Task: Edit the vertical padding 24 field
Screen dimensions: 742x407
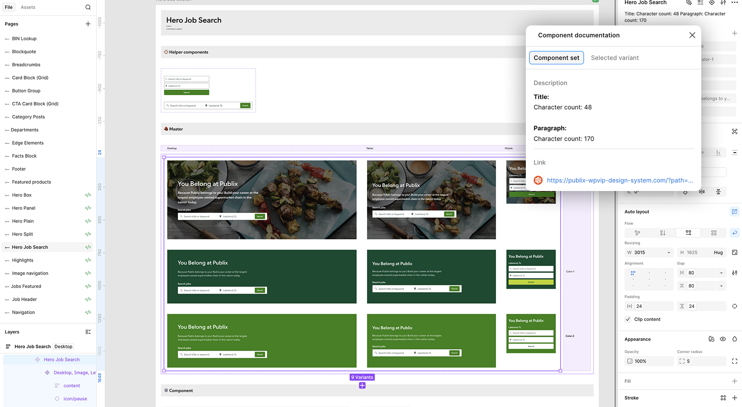Action: pyautogui.click(x=702, y=306)
